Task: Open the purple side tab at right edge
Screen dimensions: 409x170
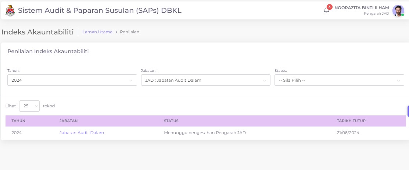Action: coord(408,111)
